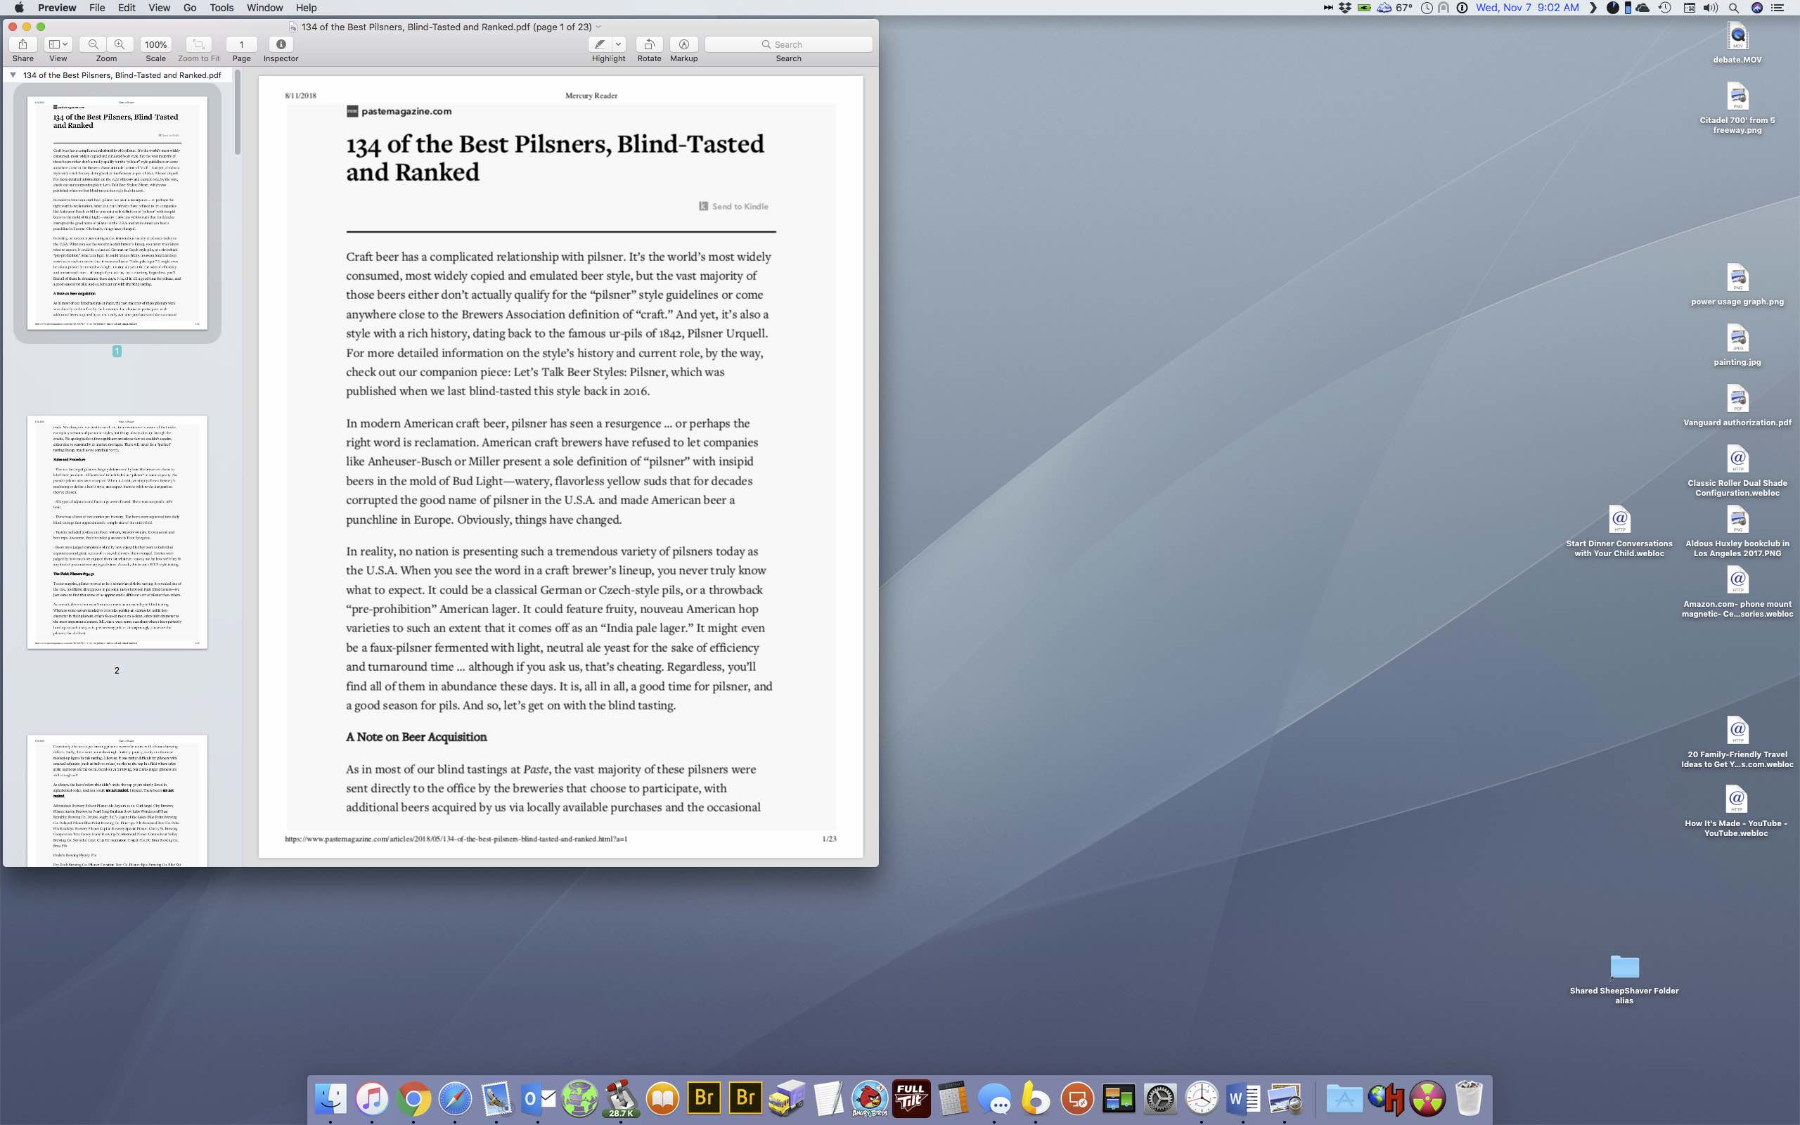Select the page 2 thumbnail

tap(117, 532)
